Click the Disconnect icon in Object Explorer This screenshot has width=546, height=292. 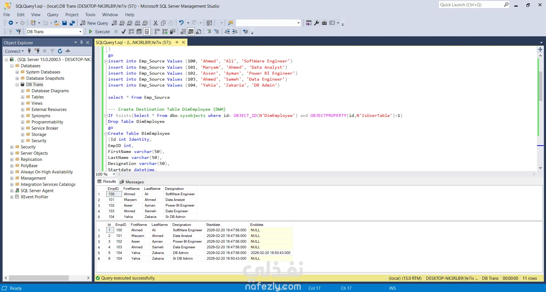click(x=37, y=51)
